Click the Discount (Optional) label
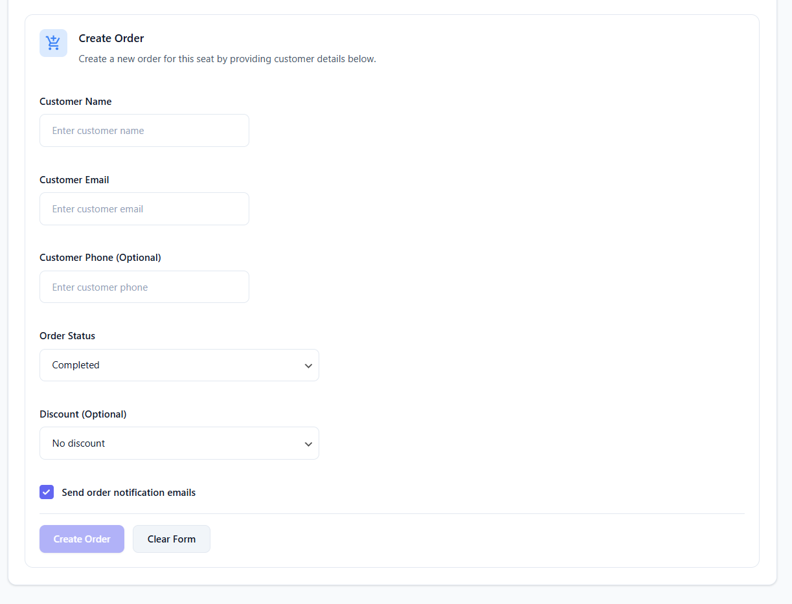792x604 pixels. [x=83, y=414]
